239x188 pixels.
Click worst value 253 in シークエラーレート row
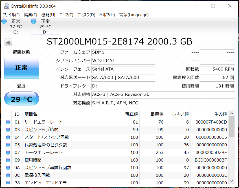pyautogui.click(x=160, y=153)
